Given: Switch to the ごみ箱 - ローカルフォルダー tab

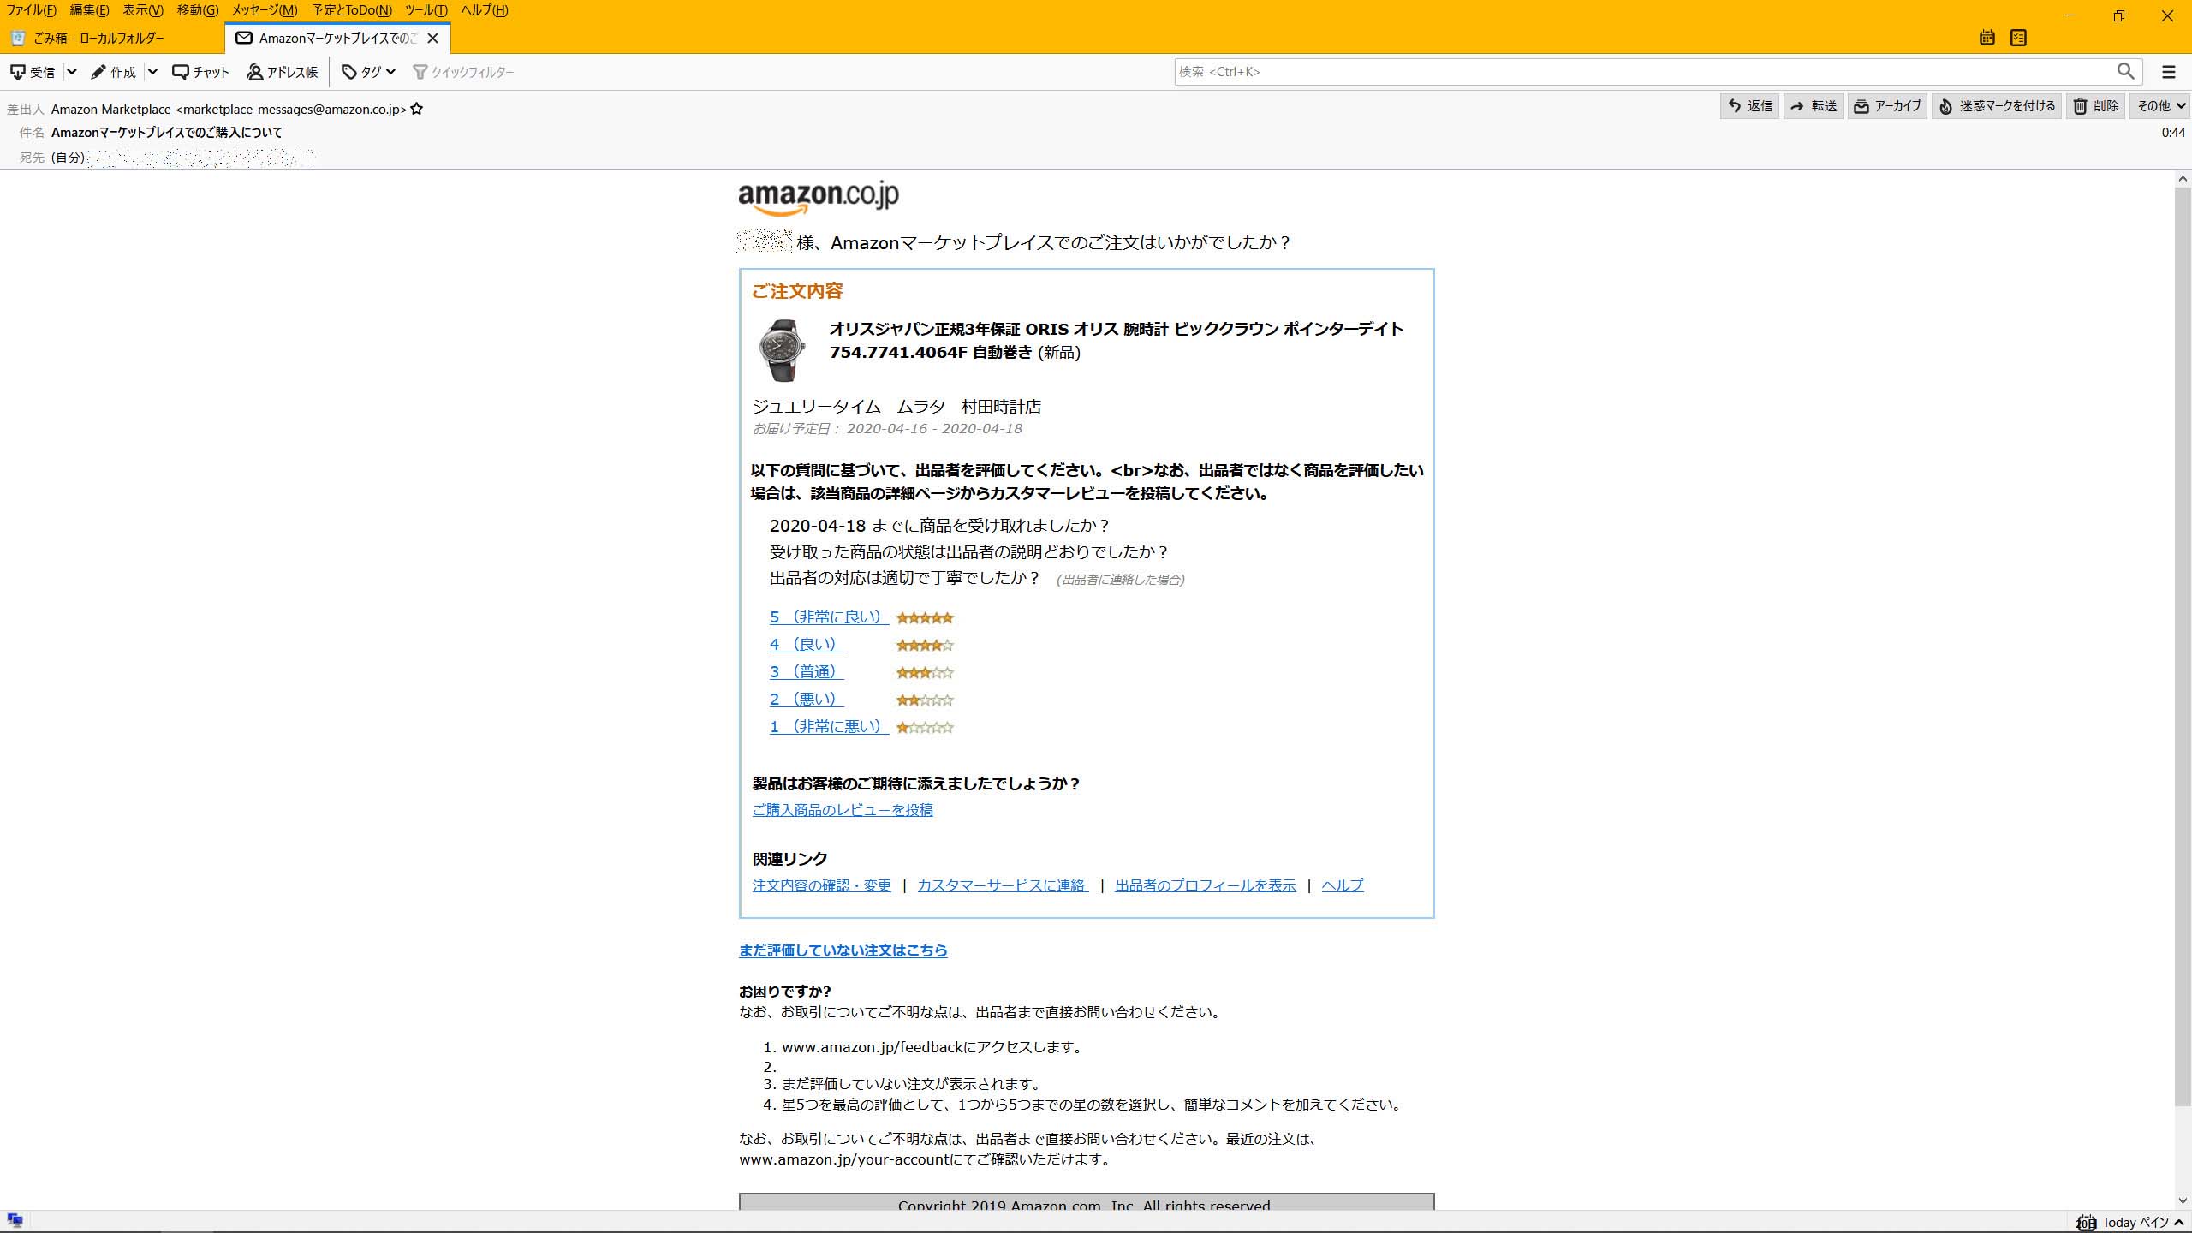Looking at the screenshot, I should [112, 38].
